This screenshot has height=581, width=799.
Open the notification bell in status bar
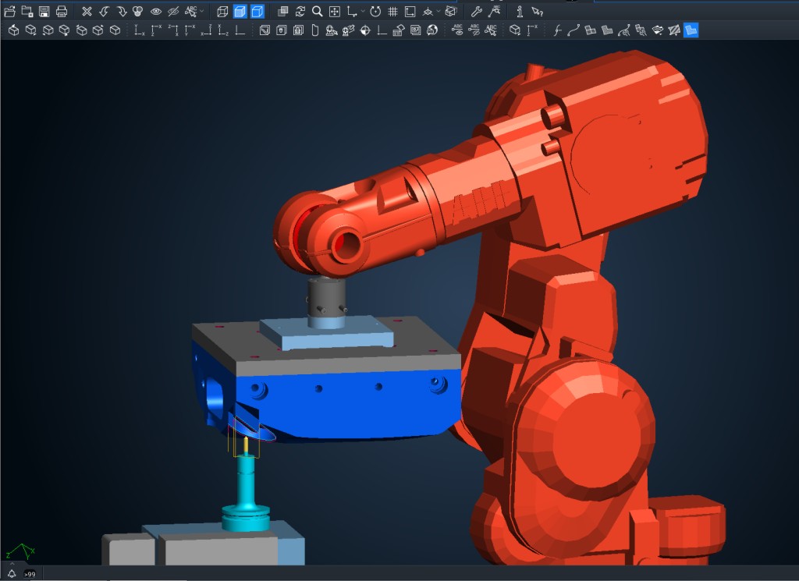(x=11, y=573)
